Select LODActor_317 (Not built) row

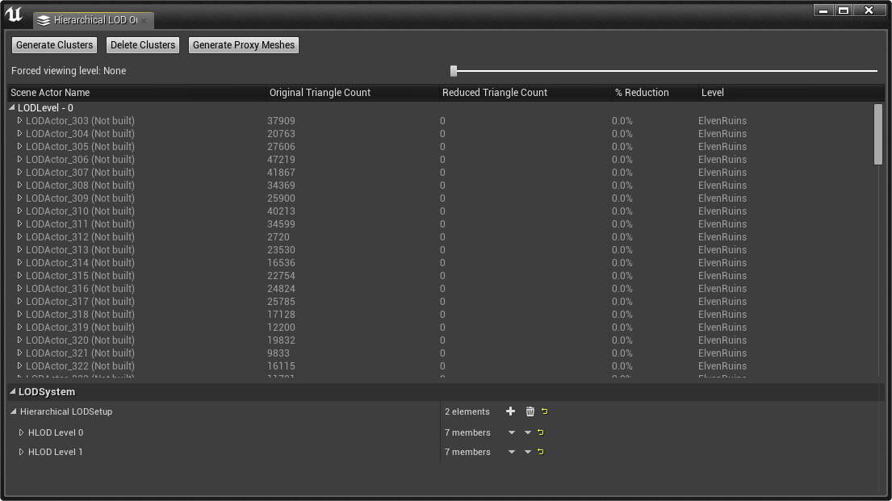[x=440, y=302]
